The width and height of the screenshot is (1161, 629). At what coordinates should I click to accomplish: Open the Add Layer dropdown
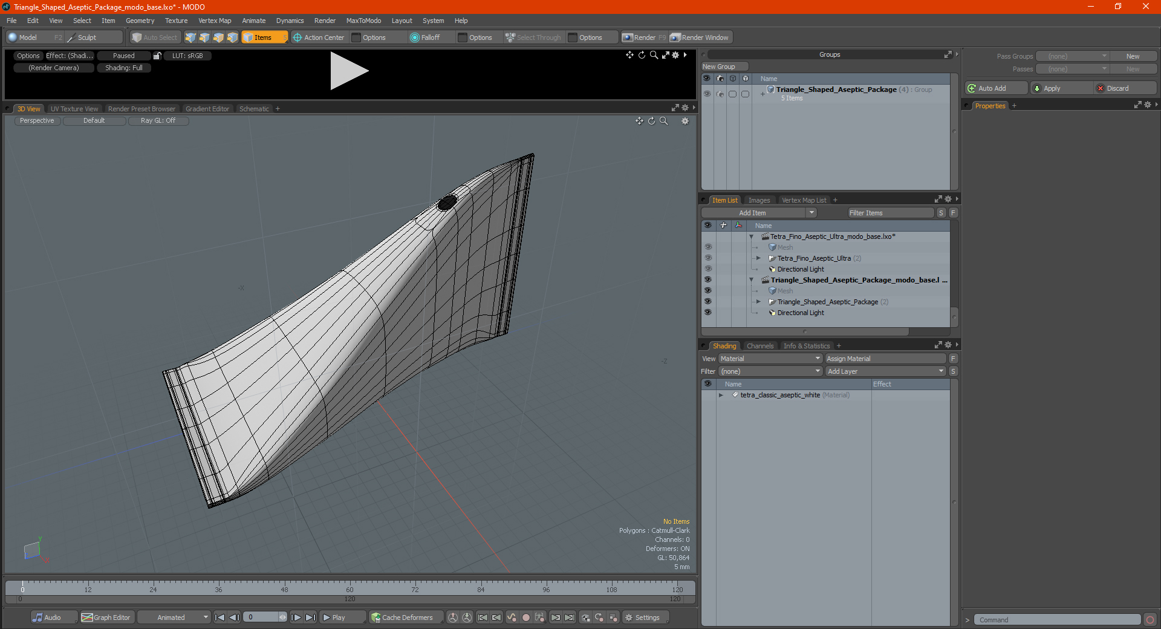tap(885, 371)
